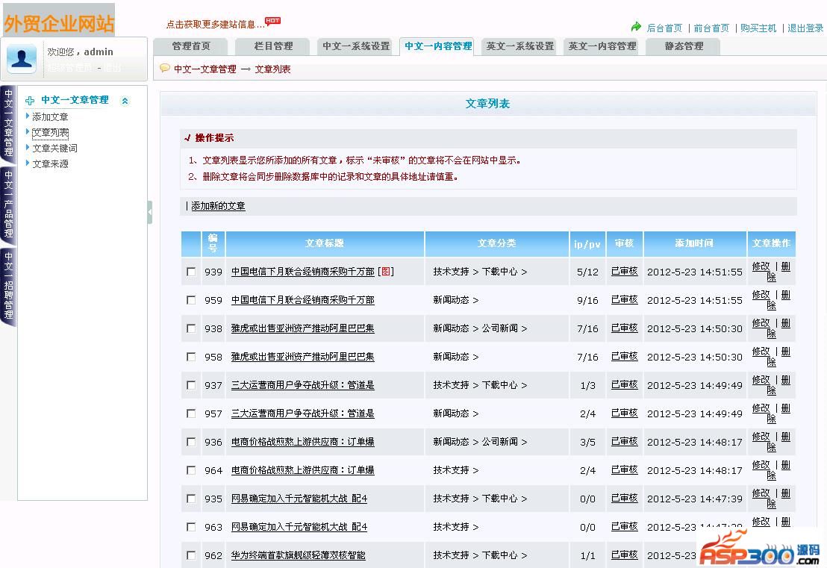Open 文章关键词 in the sidebar
The image size is (827, 568).
pyautogui.click(x=54, y=148)
